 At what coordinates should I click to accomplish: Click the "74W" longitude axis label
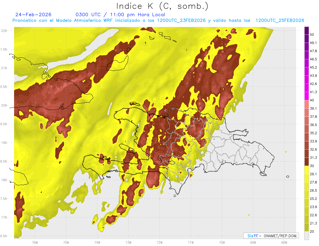click(x=97, y=243)
